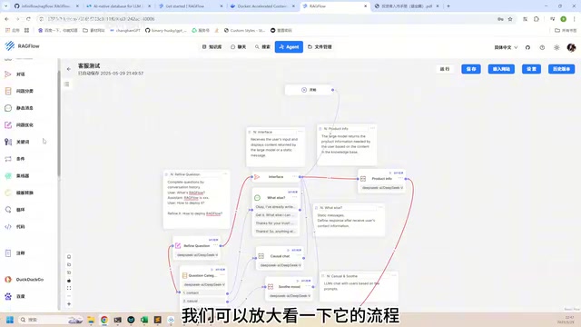Image resolution: width=581 pixels, height=327 pixels.
Task: Click the 历史版本 (version history) button
Action: click(x=561, y=69)
